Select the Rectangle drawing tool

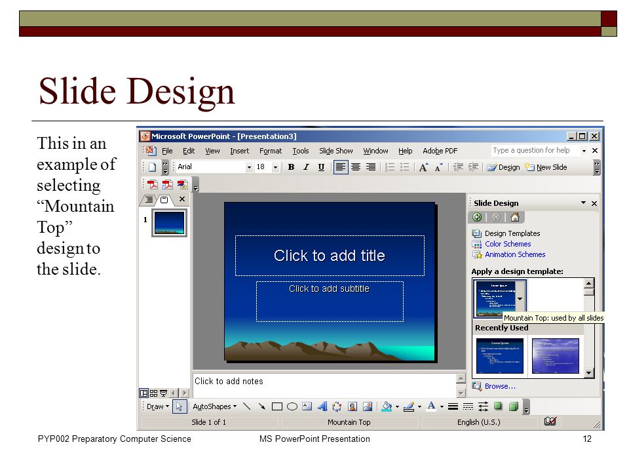click(276, 406)
